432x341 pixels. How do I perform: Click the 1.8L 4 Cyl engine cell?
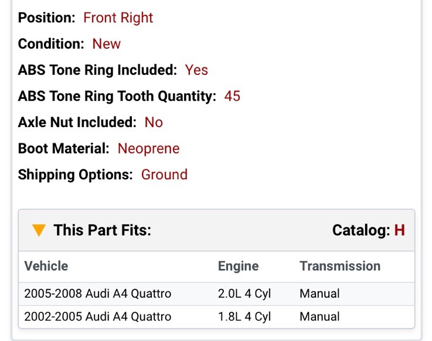click(244, 317)
